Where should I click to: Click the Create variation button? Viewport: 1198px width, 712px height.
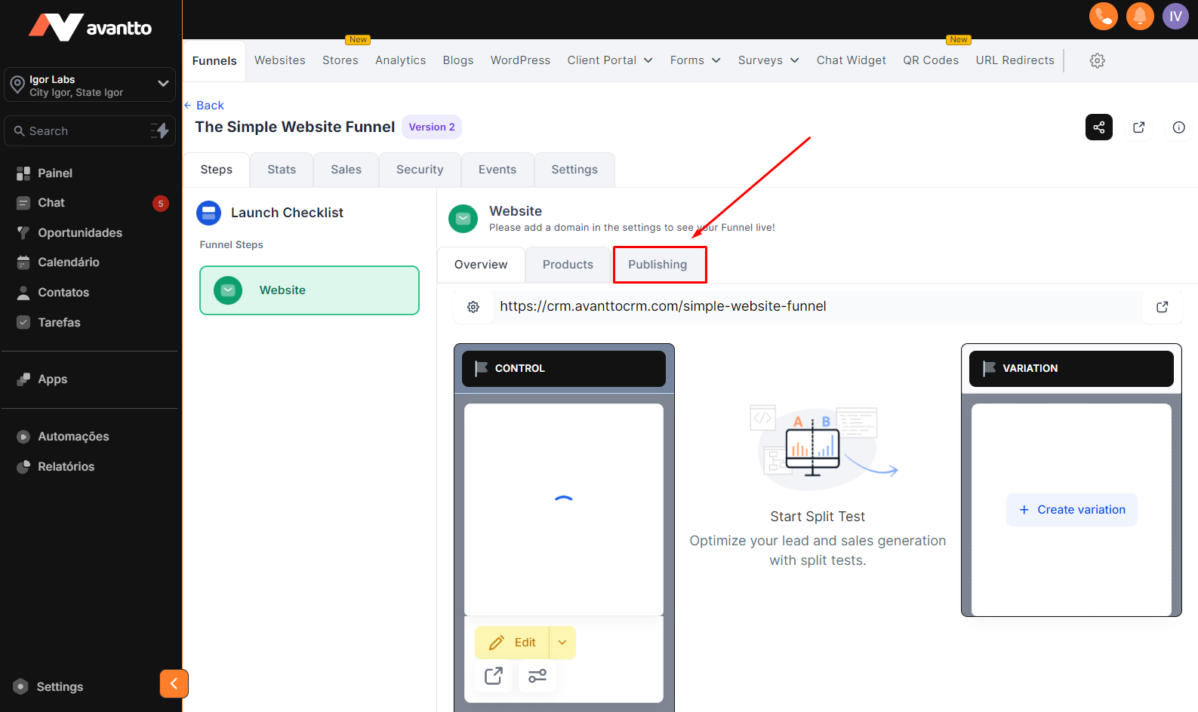click(1071, 510)
